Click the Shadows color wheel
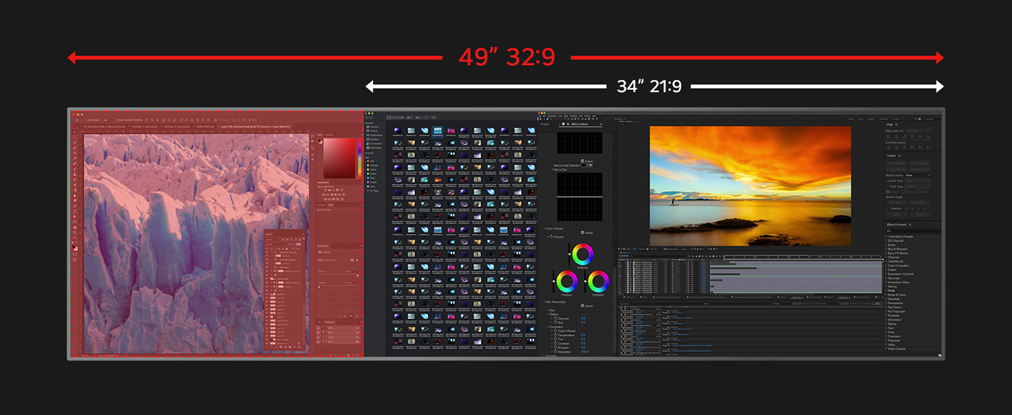The image size is (1012, 415). pyautogui.click(x=566, y=282)
